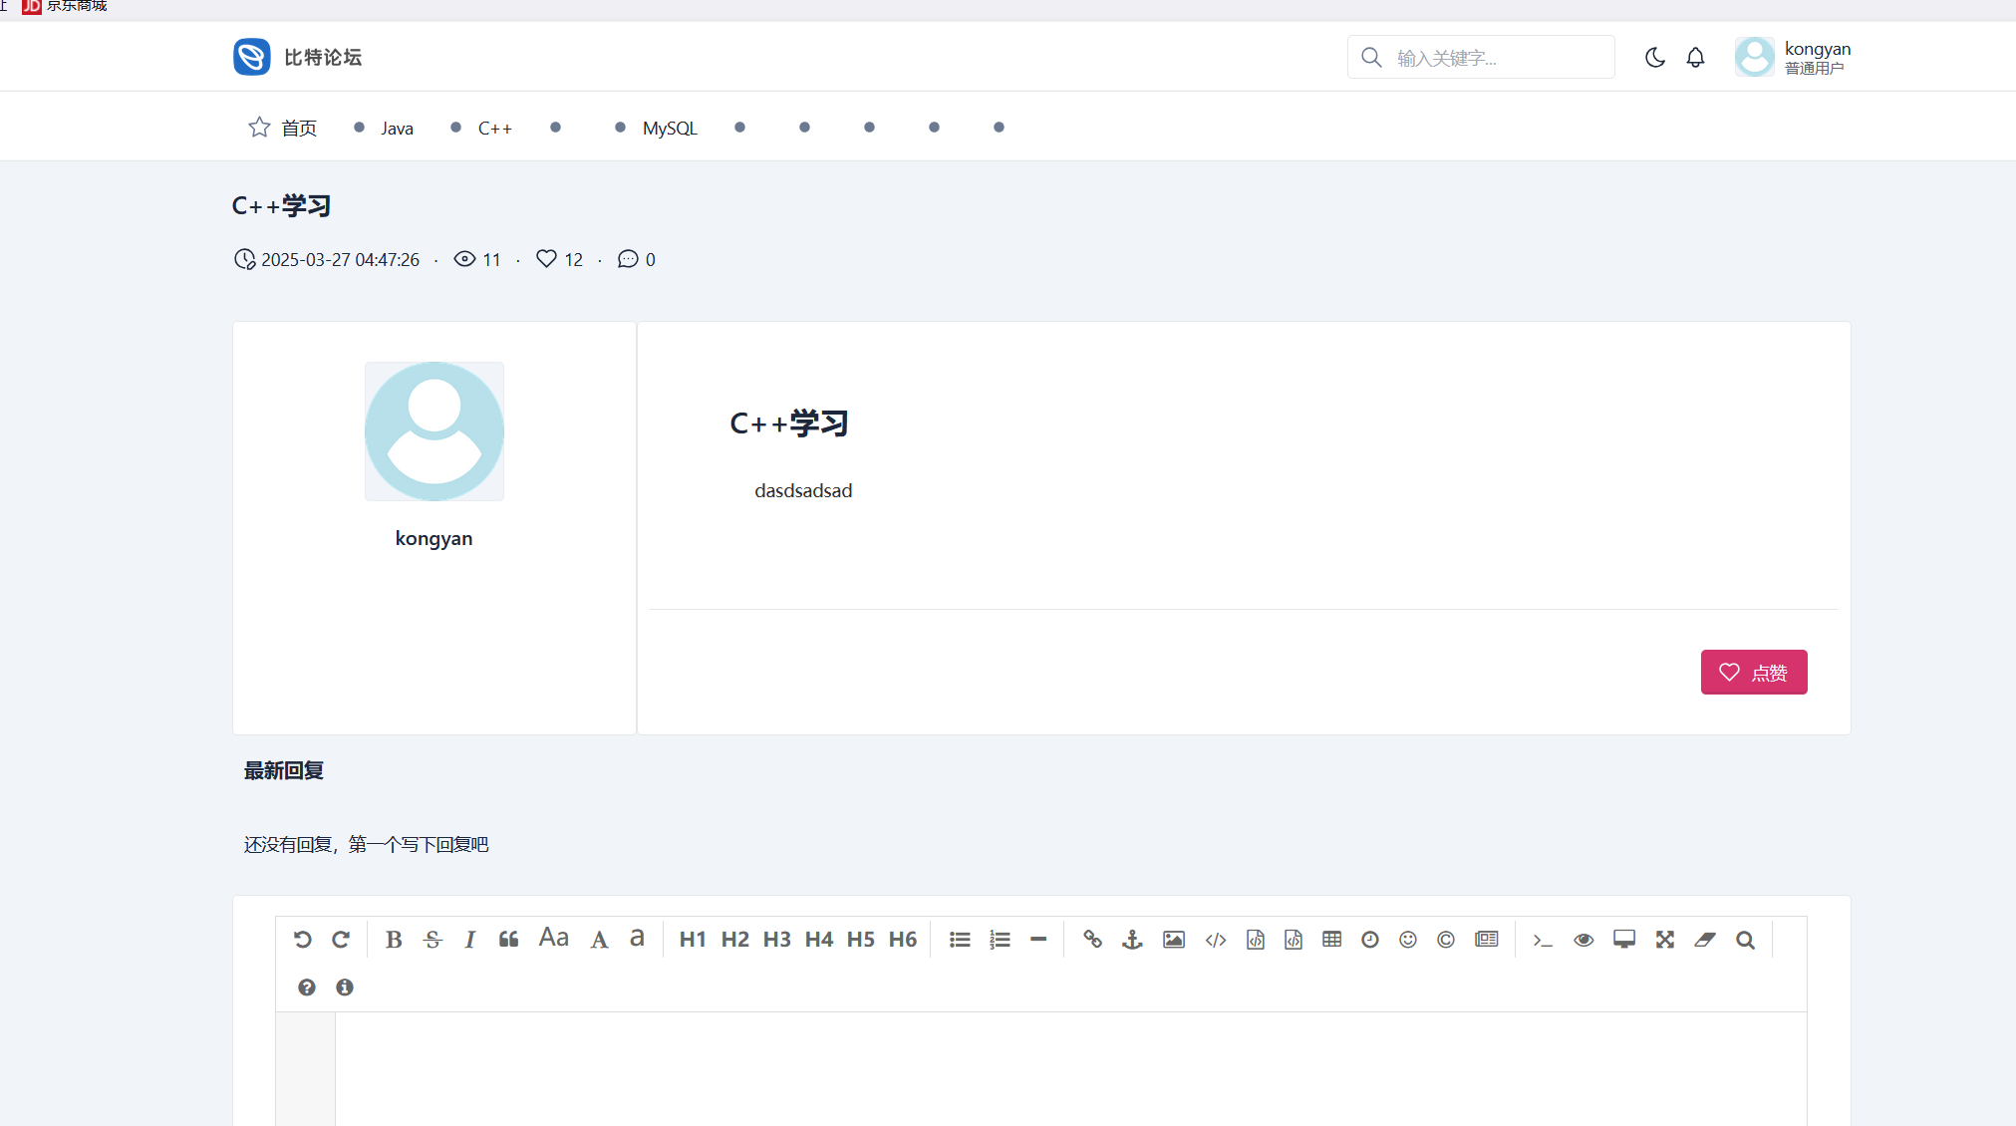Open the emoji picker icon

pyautogui.click(x=1407, y=940)
